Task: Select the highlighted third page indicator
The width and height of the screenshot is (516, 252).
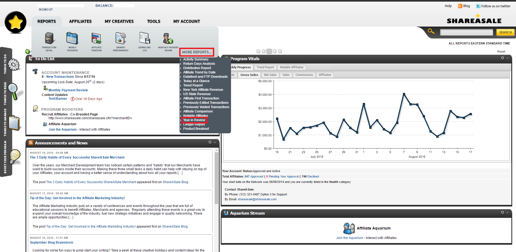Action: click(x=269, y=51)
